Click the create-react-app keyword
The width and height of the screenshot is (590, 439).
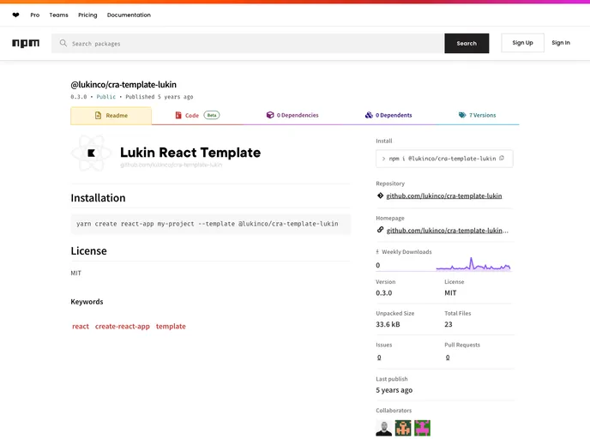(123, 326)
